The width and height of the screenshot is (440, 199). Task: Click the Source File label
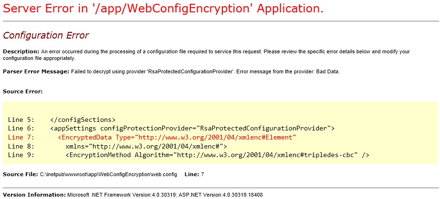(x=21, y=174)
